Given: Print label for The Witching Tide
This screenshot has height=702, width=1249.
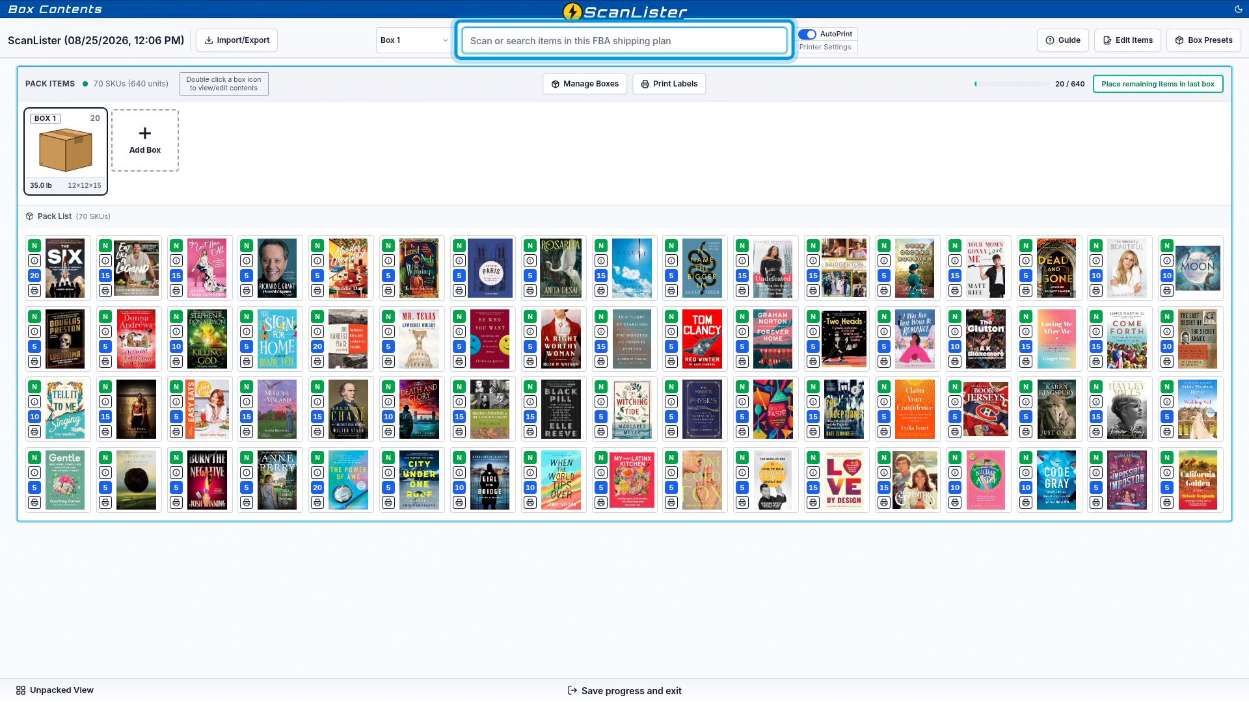Looking at the screenshot, I should (x=601, y=432).
